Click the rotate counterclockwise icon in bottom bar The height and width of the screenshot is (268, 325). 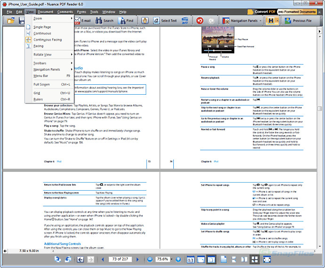68,260
